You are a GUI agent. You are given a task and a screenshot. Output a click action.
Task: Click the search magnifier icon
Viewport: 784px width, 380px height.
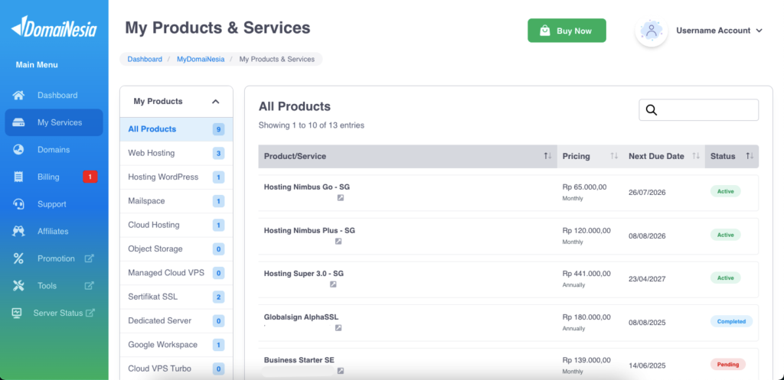click(x=652, y=110)
